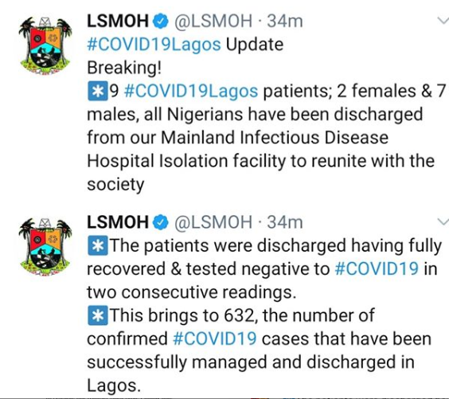The image size is (449, 399).
Task: Click the LSMOH display name on the second tweet
Action: [118, 222]
